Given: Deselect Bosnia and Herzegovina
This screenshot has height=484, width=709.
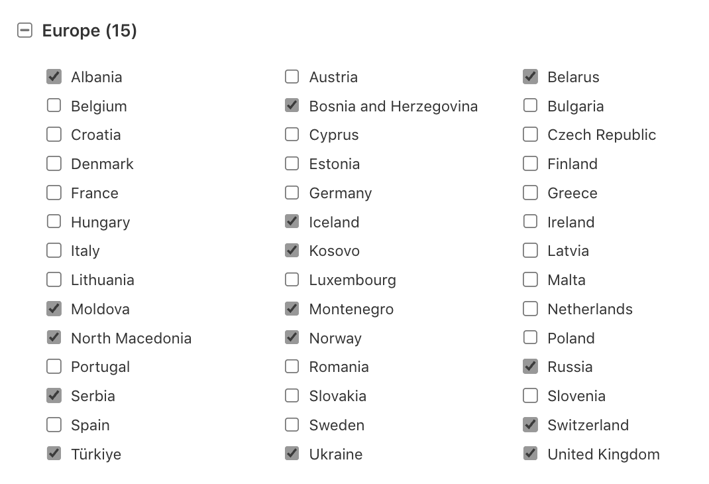Looking at the screenshot, I should coord(292,106).
